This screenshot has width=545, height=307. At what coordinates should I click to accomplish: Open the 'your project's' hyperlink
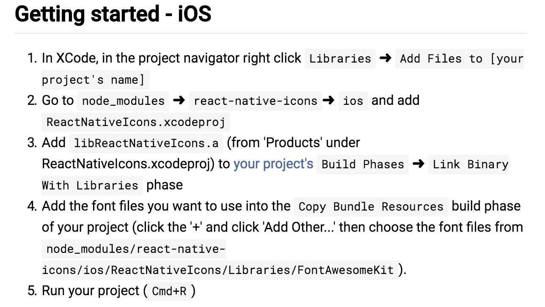click(273, 164)
